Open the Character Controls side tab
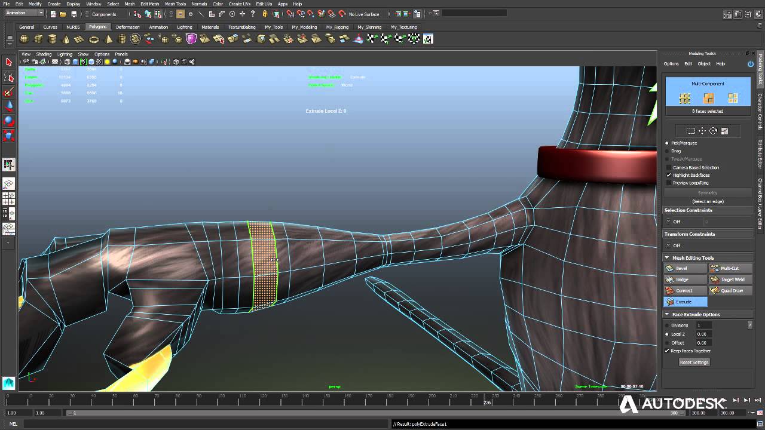The image size is (765, 430). 760,112
